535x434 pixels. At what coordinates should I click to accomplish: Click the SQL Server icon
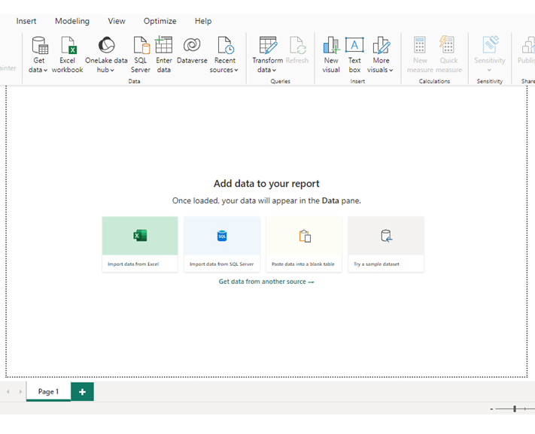point(141,45)
